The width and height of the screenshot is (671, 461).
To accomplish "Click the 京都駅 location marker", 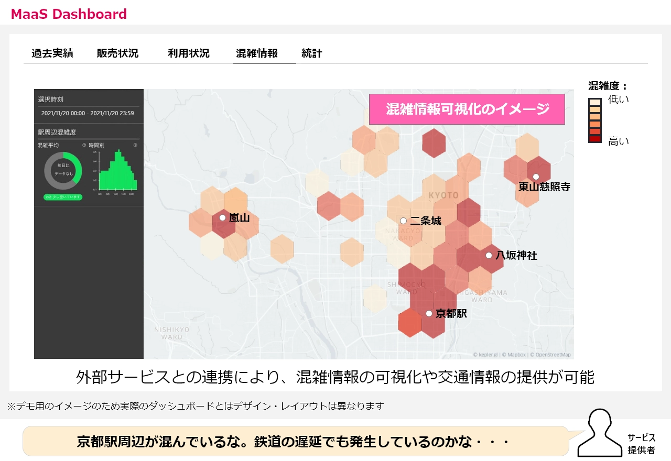I will click(429, 313).
